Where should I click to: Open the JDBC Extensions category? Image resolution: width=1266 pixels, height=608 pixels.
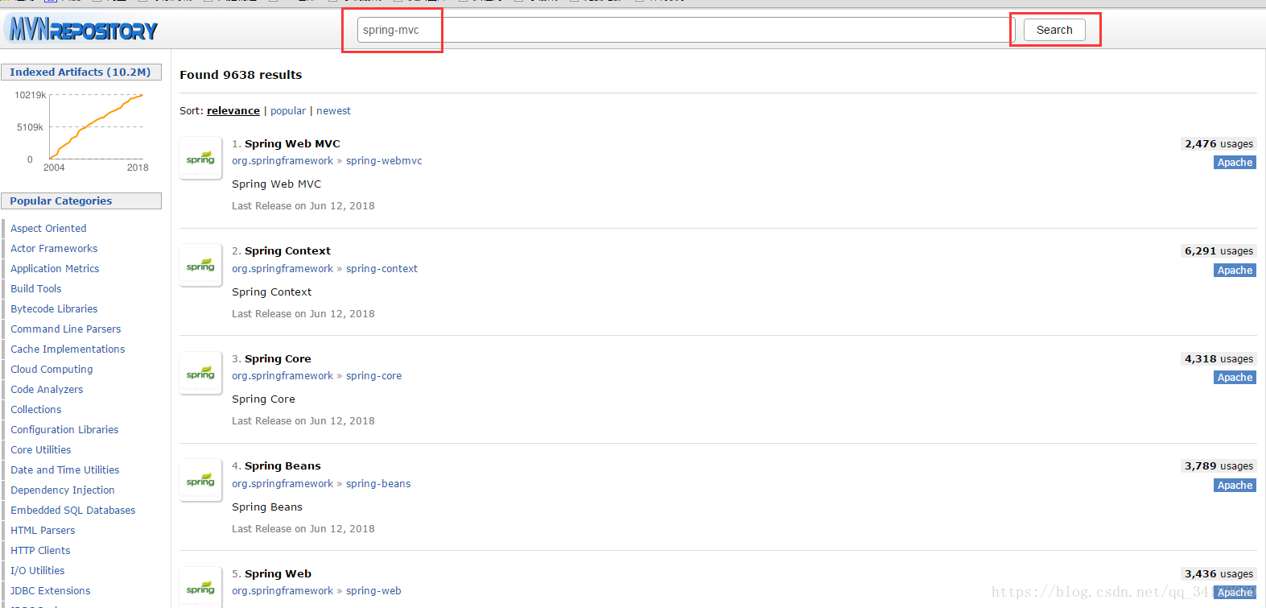pyautogui.click(x=51, y=591)
